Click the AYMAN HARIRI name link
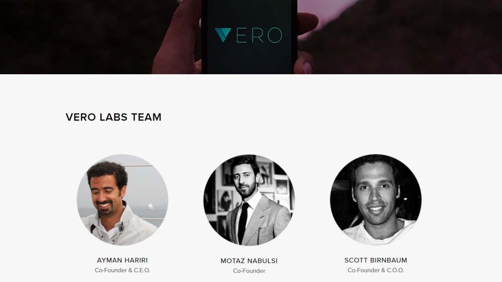The height and width of the screenshot is (282, 502). [122, 260]
